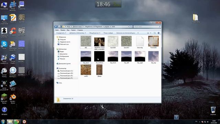The height and width of the screenshot is (124, 220).
Task: Click the projects segment in address bar
Action: (x=107, y=27)
